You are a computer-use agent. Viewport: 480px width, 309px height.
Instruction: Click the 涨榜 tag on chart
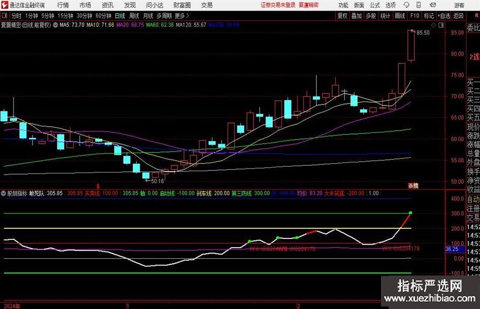413,186
